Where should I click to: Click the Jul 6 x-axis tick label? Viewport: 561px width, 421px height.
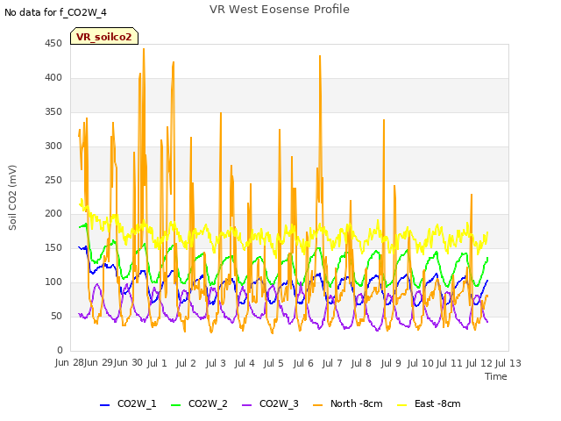303,363
